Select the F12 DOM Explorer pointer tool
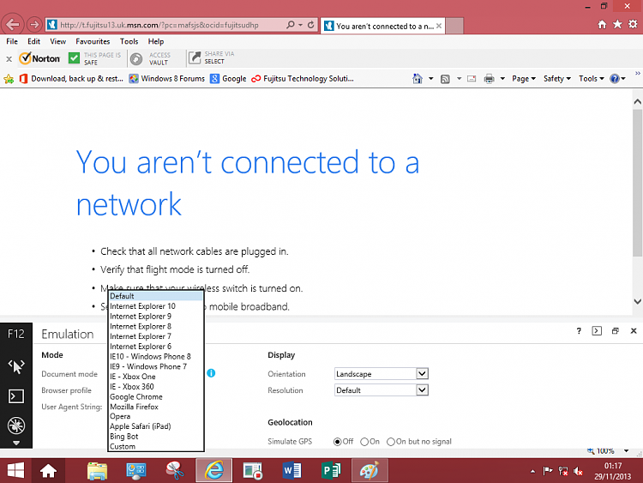This screenshot has width=643, height=483. 16,366
